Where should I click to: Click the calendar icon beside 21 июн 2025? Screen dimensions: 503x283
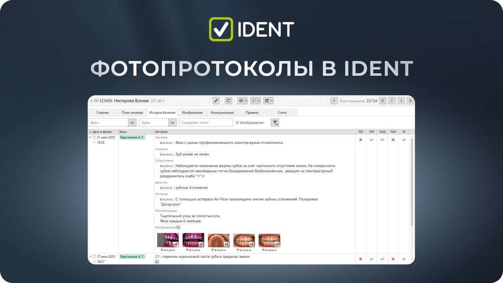tap(94, 138)
